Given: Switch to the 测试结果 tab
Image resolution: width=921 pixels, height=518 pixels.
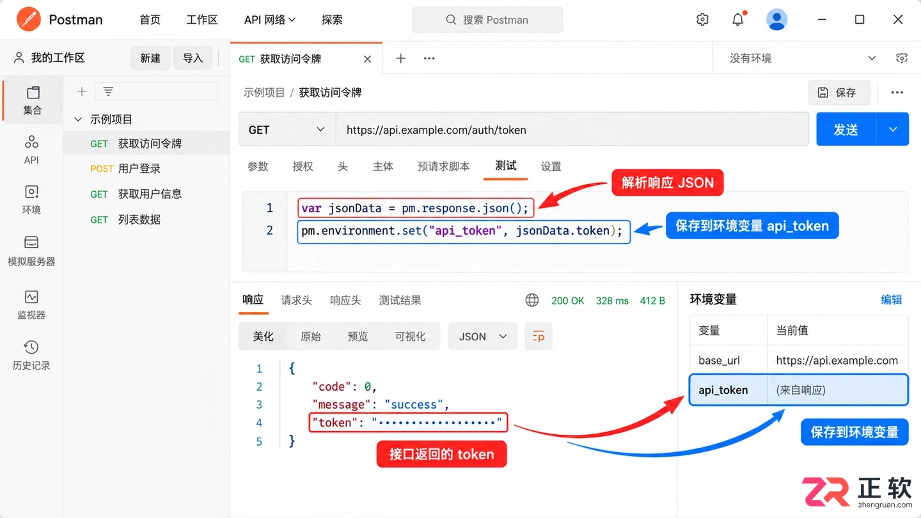Looking at the screenshot, I should click(400, 300).
